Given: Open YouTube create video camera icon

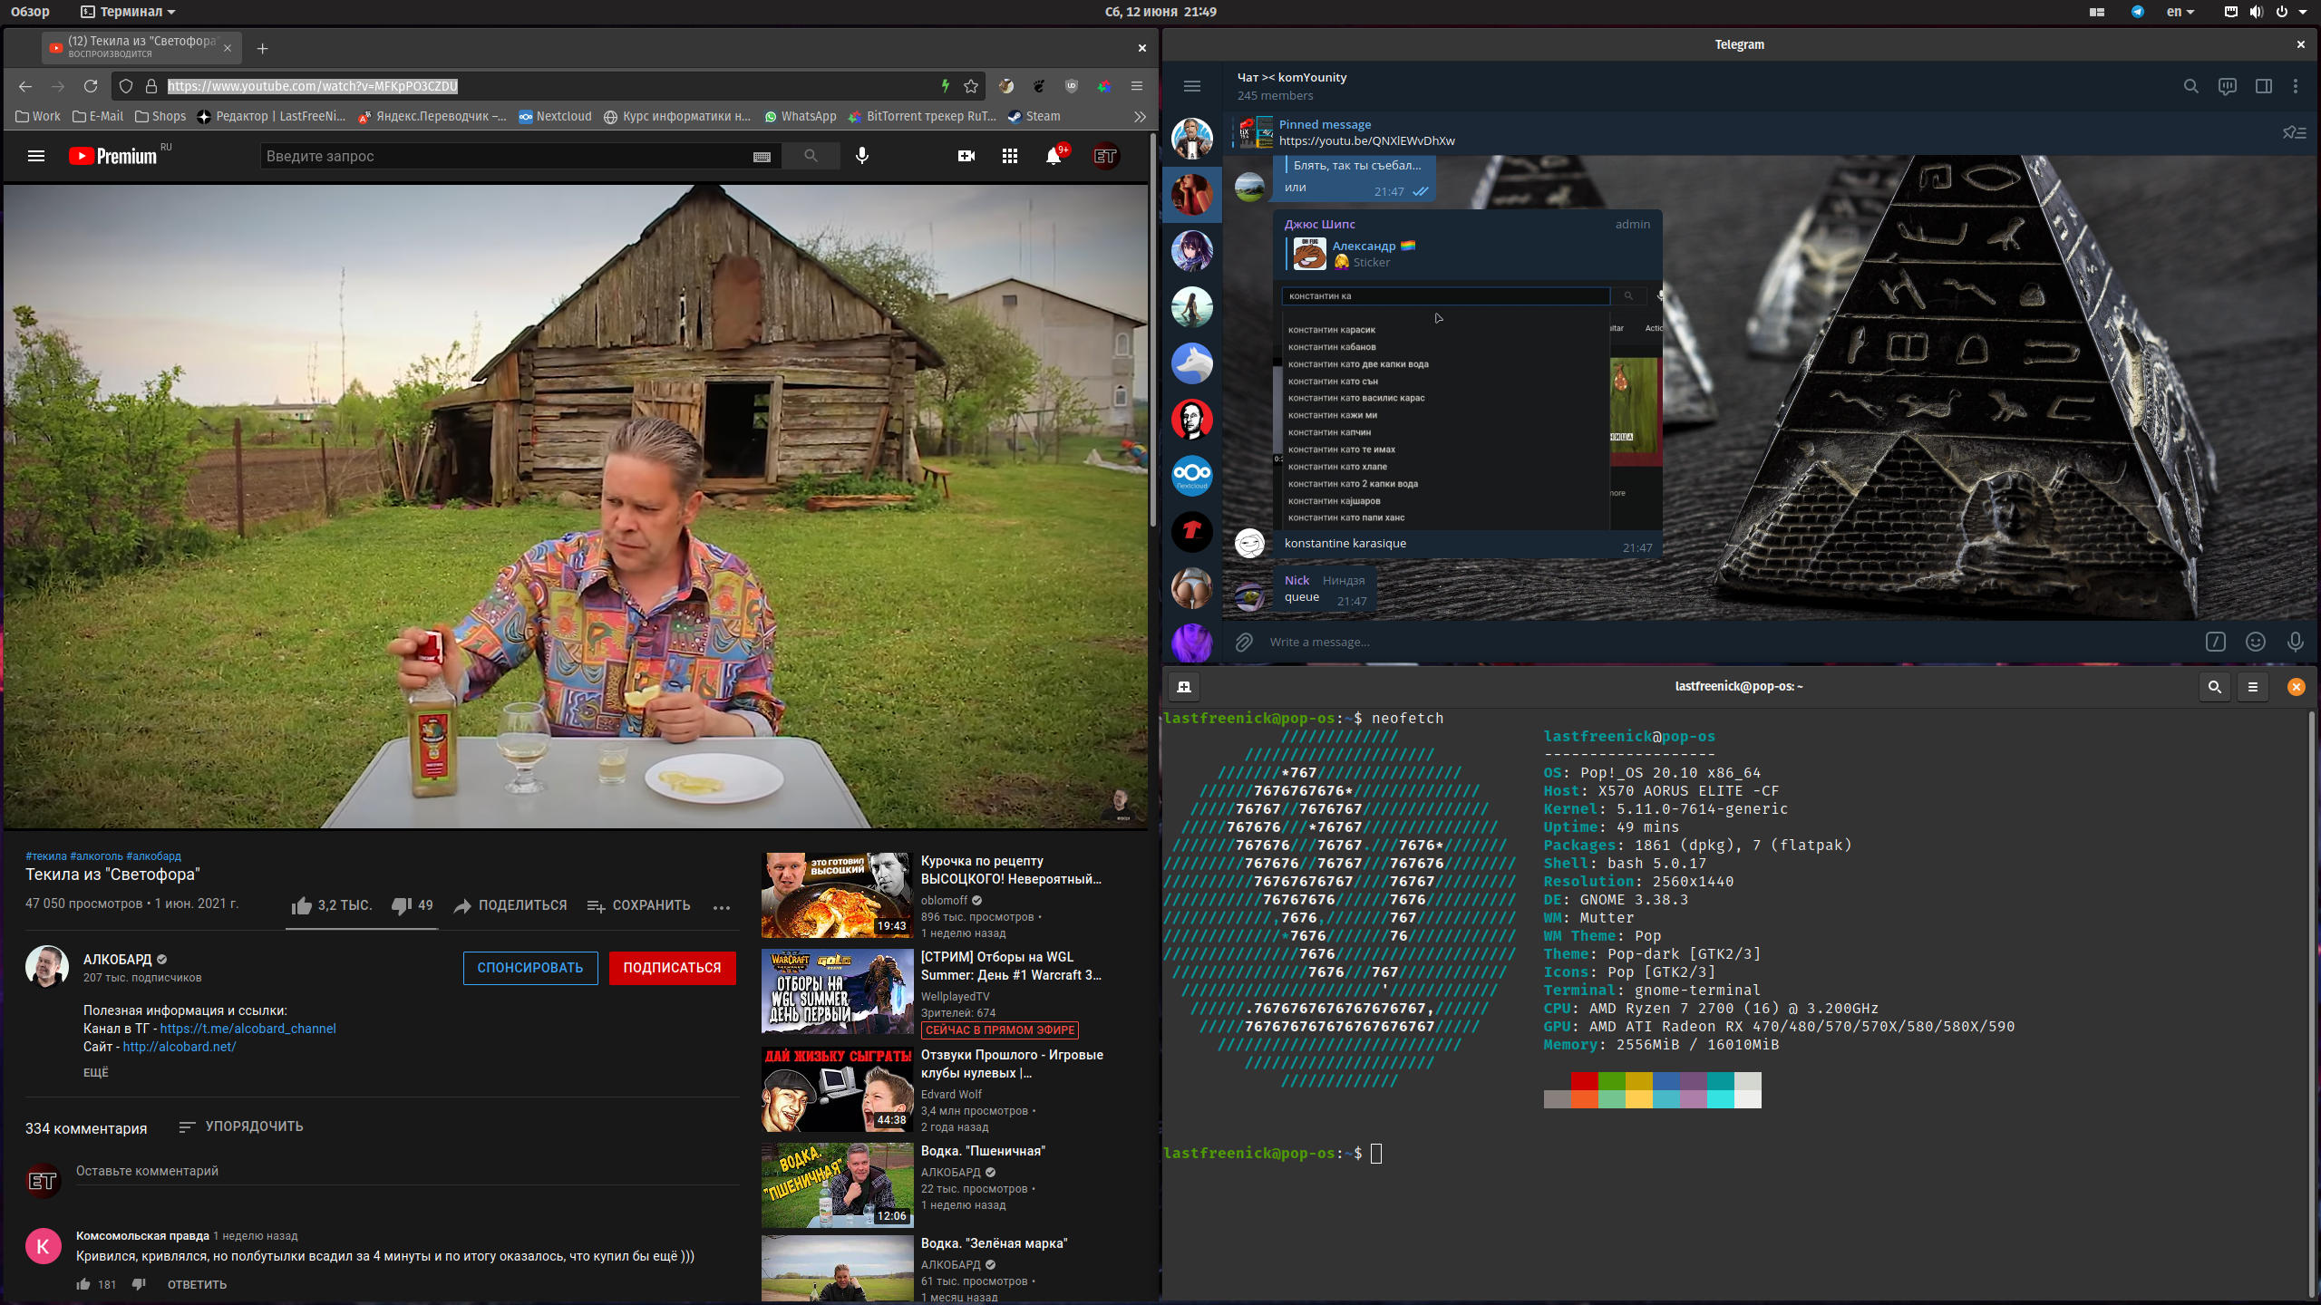Looking at the screenshot, I should pos(966,156).
